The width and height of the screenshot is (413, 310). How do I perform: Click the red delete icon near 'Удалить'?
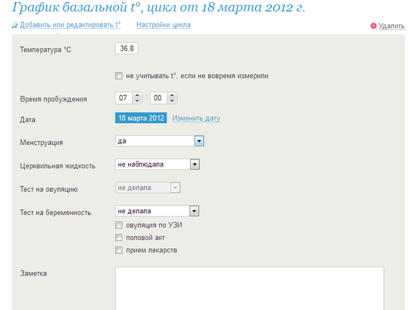click(x=373, y=26)
